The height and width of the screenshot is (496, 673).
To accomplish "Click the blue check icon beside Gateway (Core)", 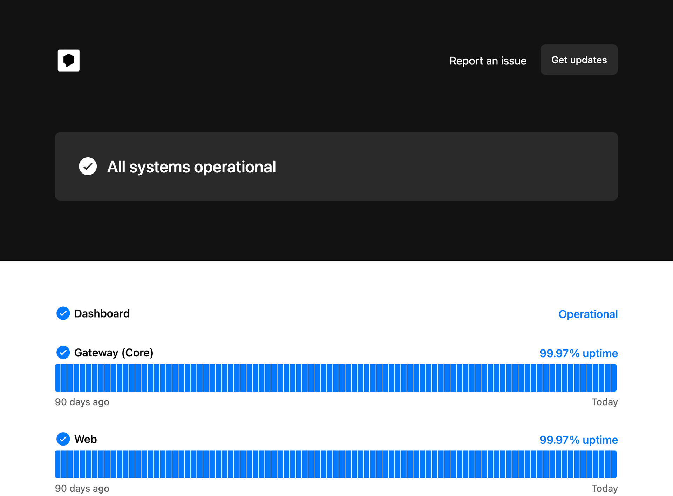I will pos(63,352).
